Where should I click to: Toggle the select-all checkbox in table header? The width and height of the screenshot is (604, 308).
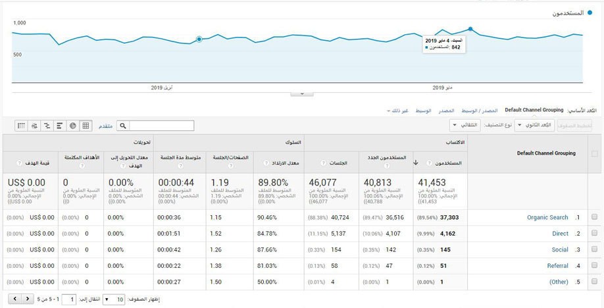595,153
